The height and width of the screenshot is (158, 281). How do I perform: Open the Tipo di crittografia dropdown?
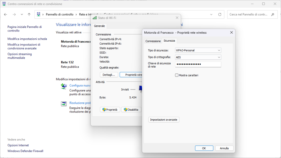click(x=198, y=57)
